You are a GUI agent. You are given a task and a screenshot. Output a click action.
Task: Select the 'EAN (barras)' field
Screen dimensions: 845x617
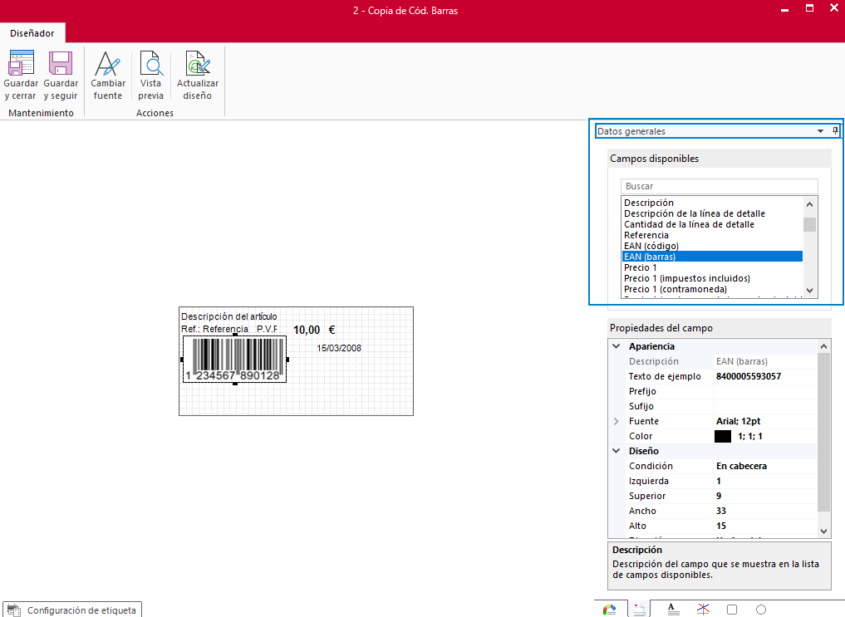coord(712,257)
